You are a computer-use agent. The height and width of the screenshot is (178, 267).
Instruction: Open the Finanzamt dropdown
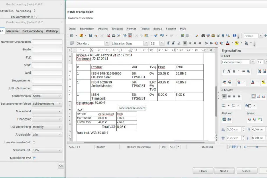point(47,119)
